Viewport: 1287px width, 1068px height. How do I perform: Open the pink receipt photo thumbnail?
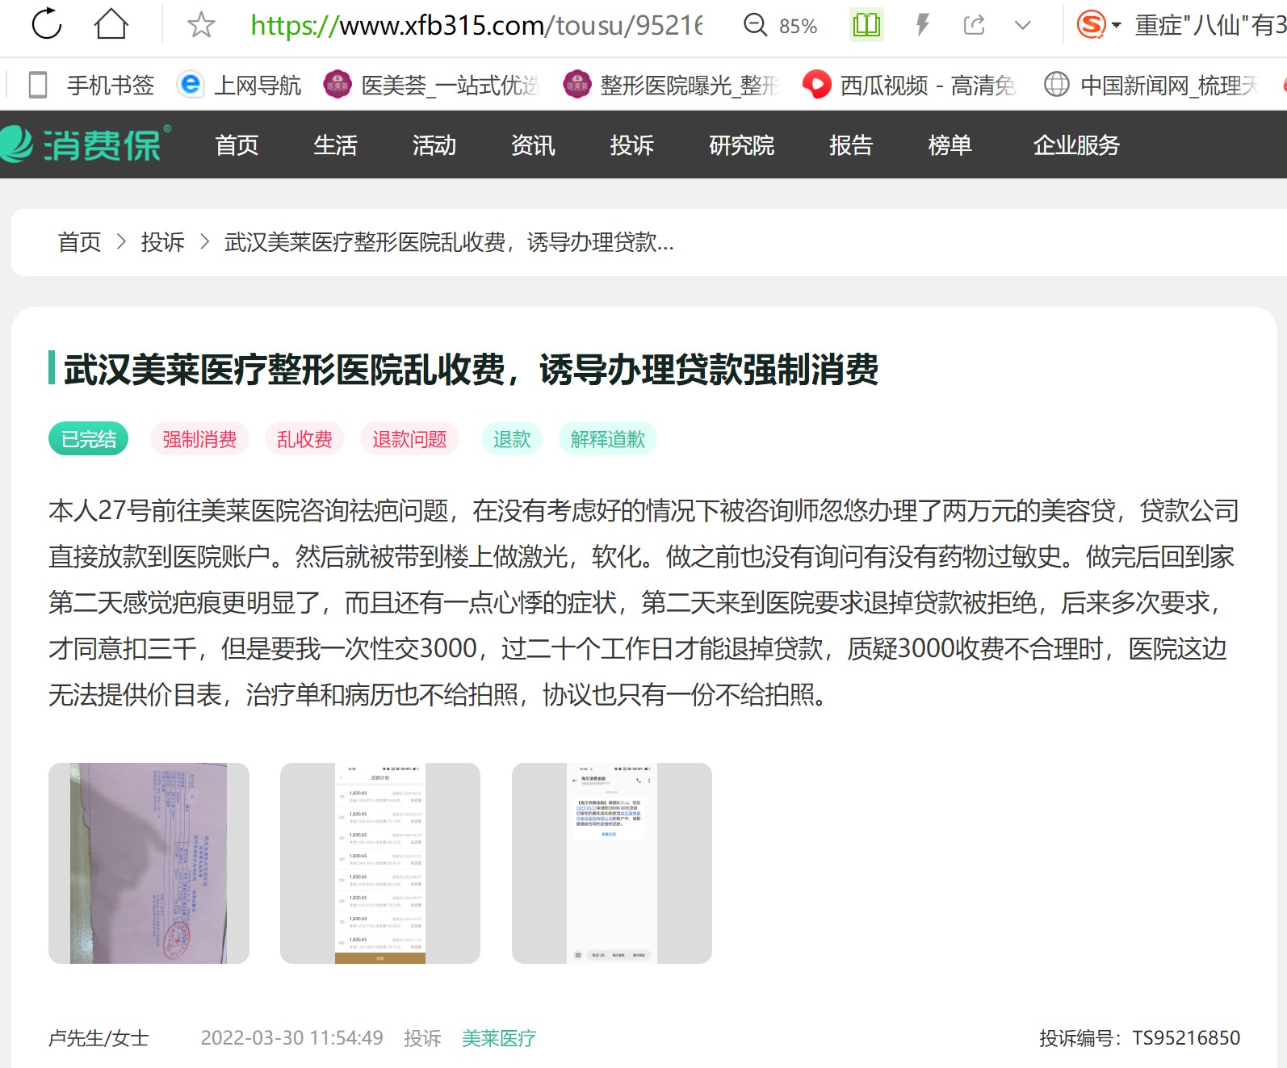click(x=149, y=863)
